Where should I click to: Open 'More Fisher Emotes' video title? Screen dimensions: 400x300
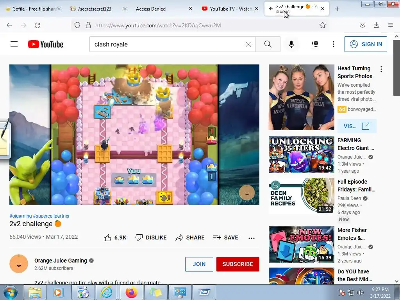[352, 234]
